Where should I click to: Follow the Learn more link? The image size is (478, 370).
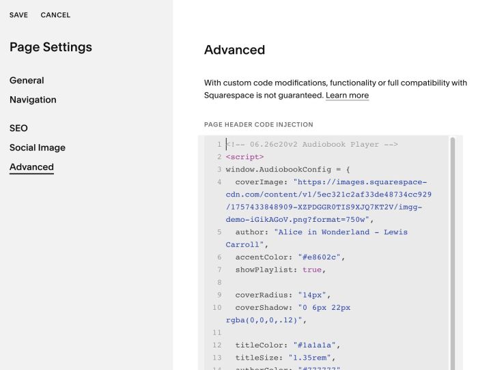click(x=347, y=96)
